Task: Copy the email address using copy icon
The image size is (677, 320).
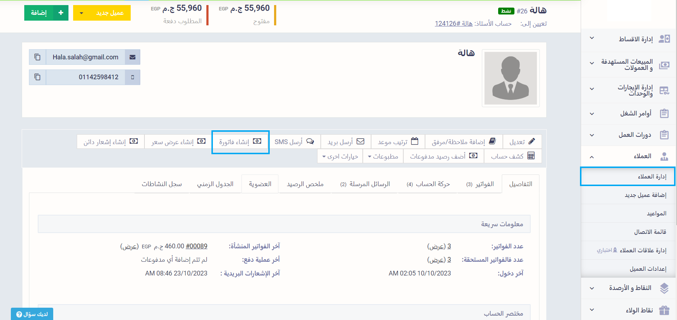Action: coord(37,57)
